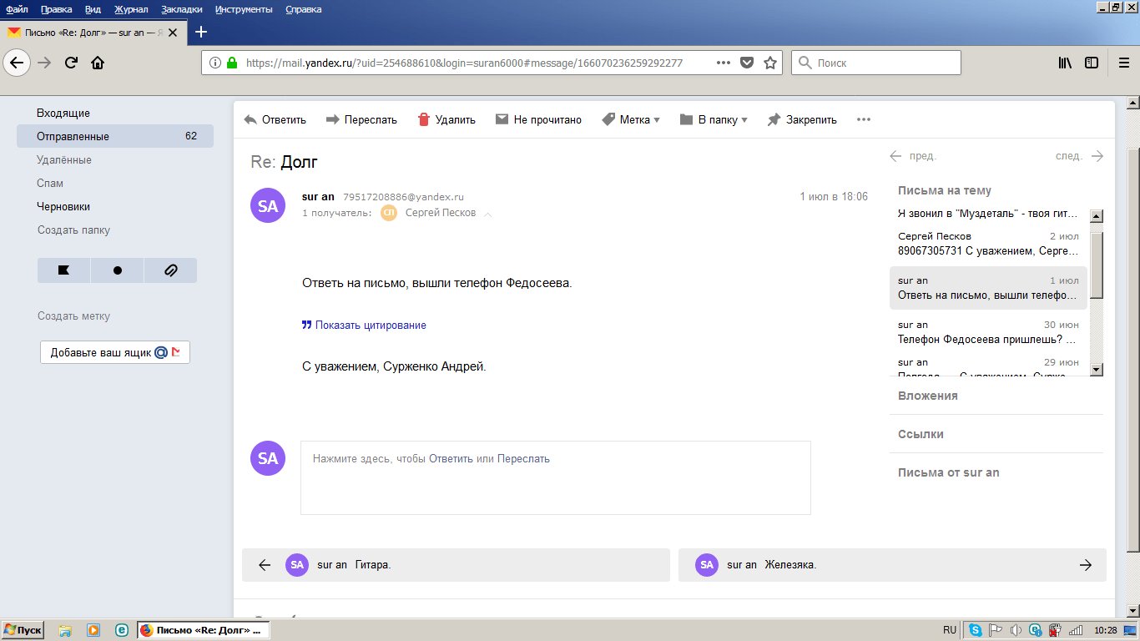Open the Пуск start menu

(23, 630)
